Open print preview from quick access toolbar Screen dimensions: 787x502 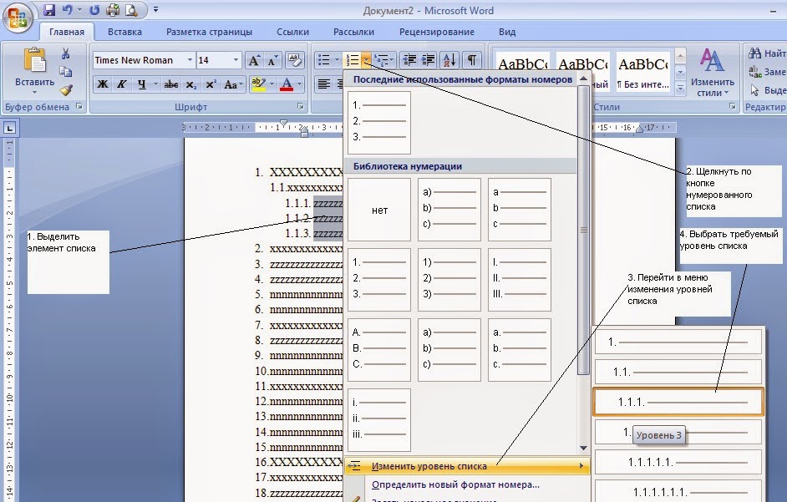(x=131, y=10)
